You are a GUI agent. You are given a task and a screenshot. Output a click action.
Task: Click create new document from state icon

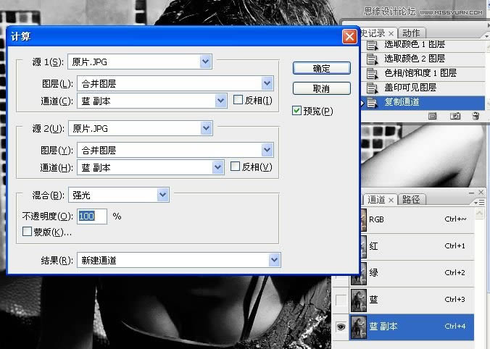[x=432, y=115]
